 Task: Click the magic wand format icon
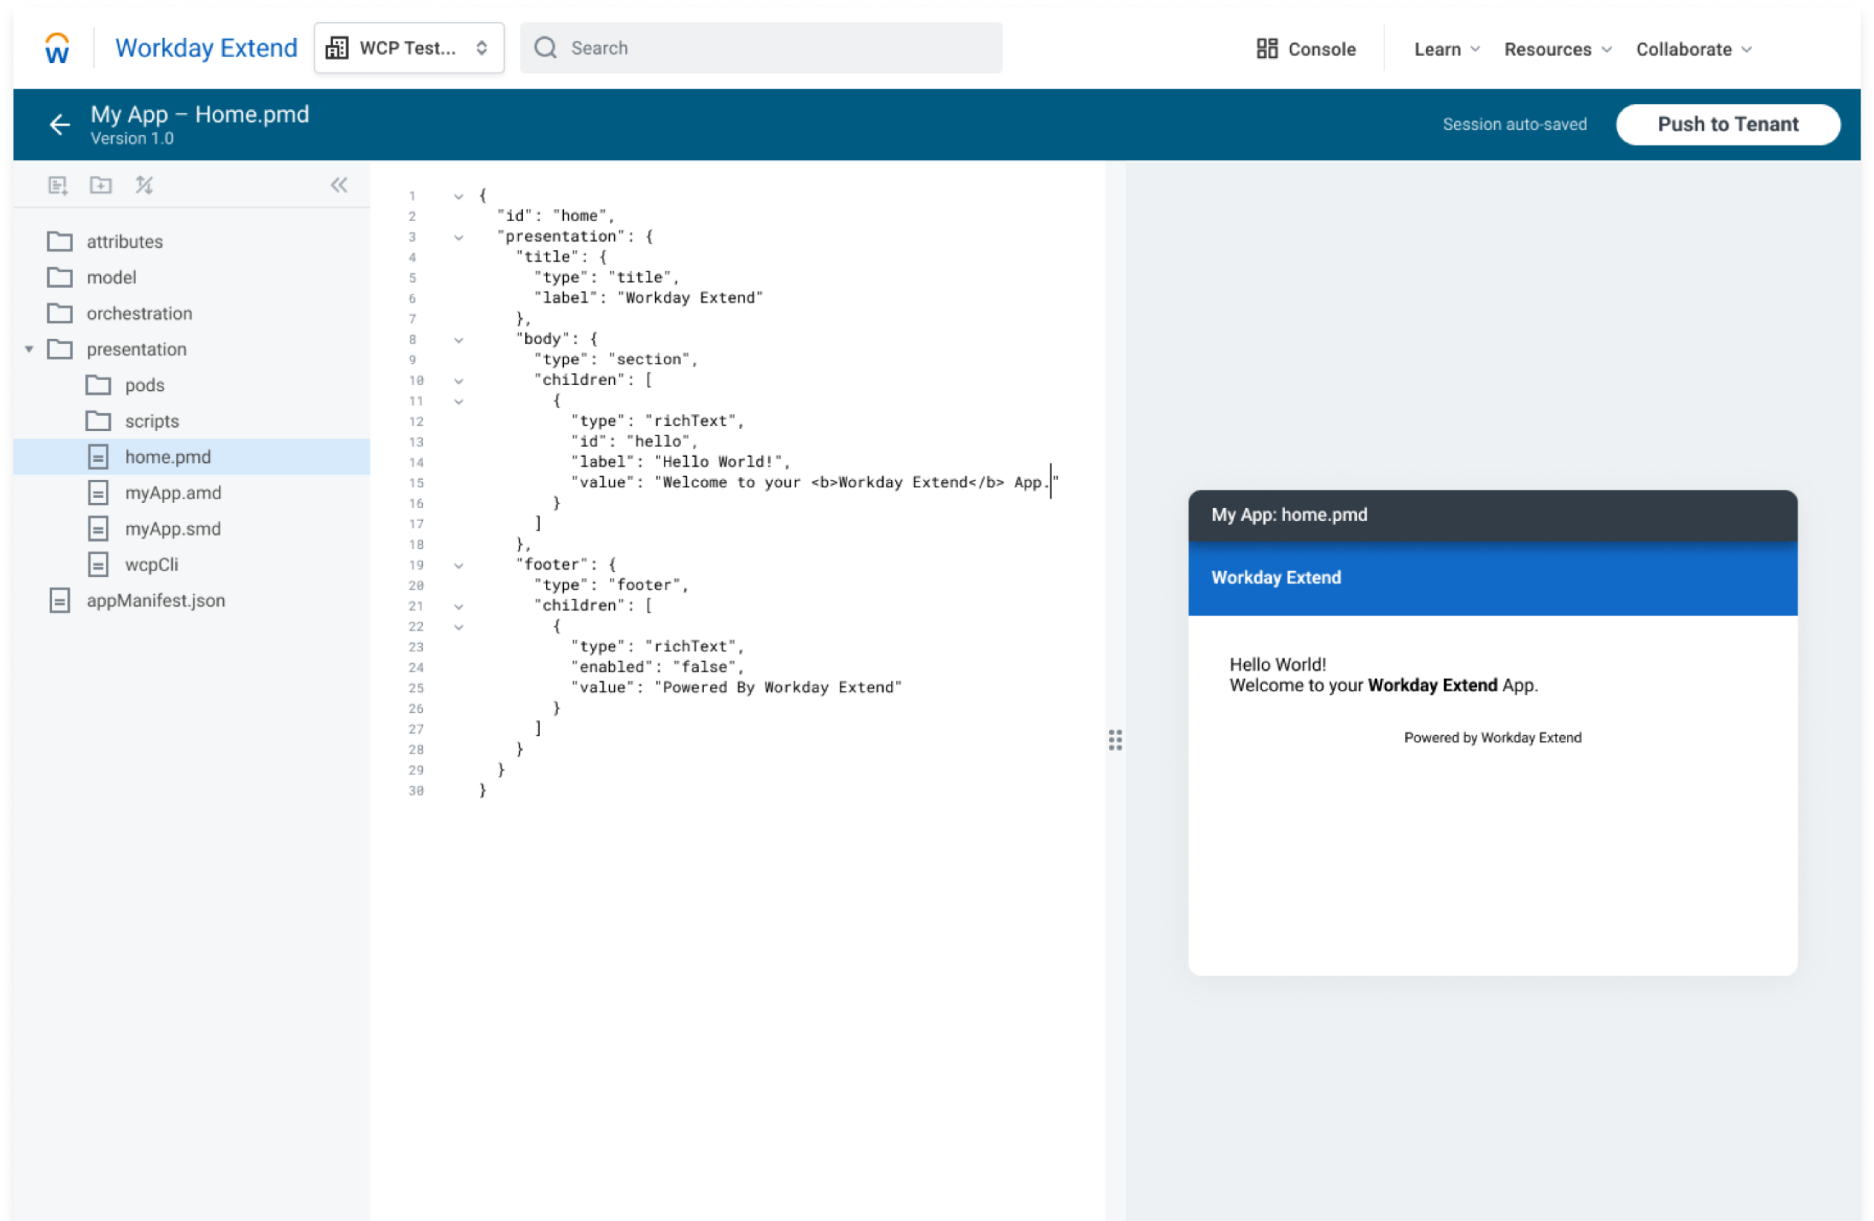point(144,185)
